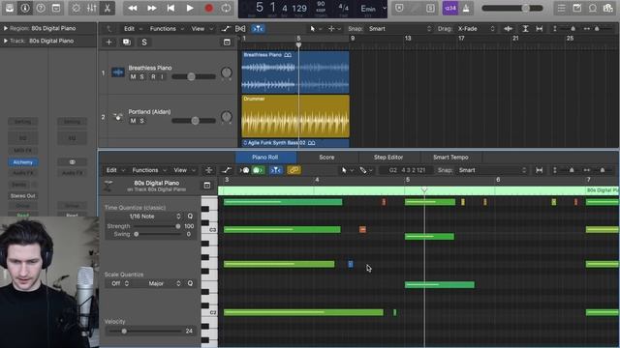The height and width of the screenshot is (348, 620).
Task: Adjust the master volume slider
Action: coord(512,9)
